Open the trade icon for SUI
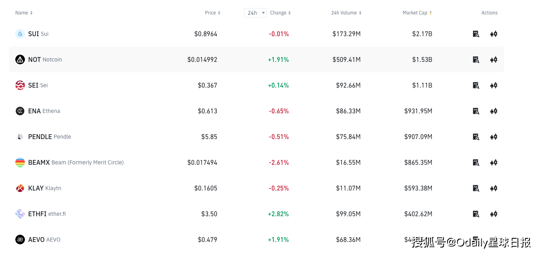544x254 pixels. point(494,34)
